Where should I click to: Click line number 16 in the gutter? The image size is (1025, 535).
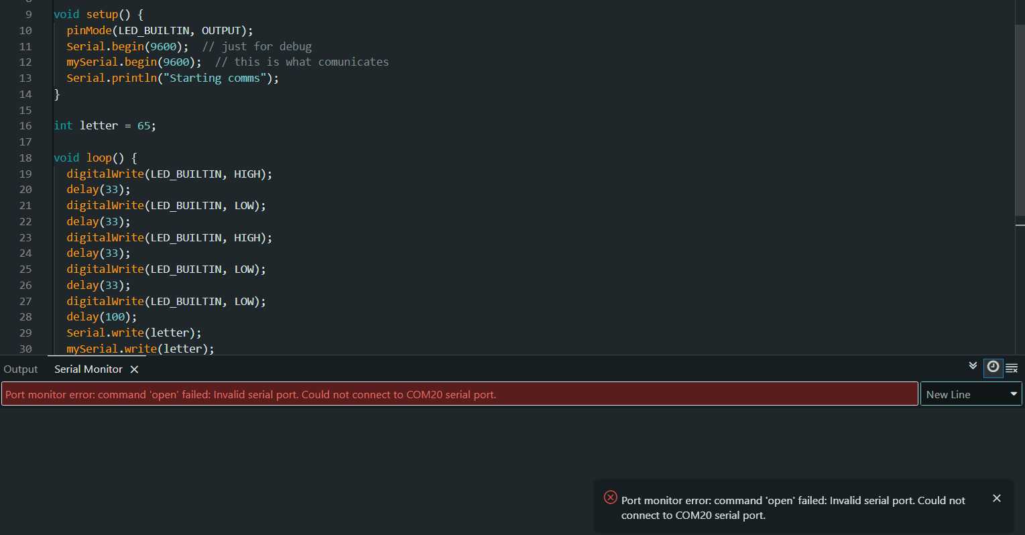coord(25,126)
